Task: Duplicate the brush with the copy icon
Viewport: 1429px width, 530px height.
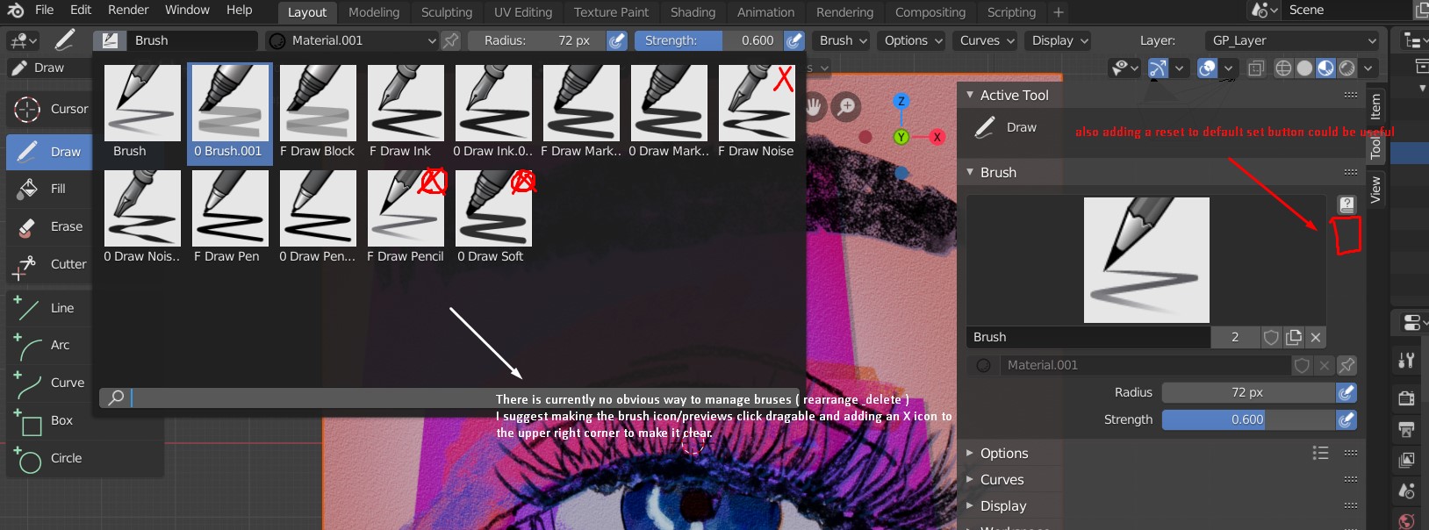Action: [1294, 337]
